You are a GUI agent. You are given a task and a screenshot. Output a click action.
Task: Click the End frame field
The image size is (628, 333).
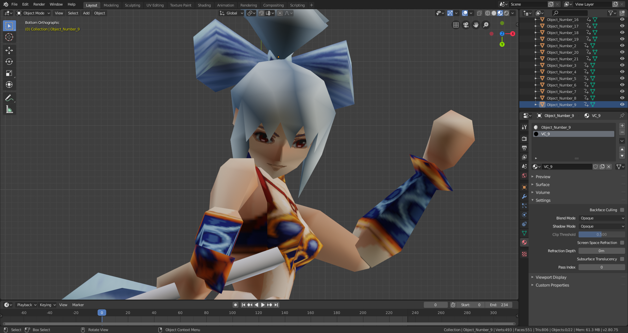tap(499, 305)
